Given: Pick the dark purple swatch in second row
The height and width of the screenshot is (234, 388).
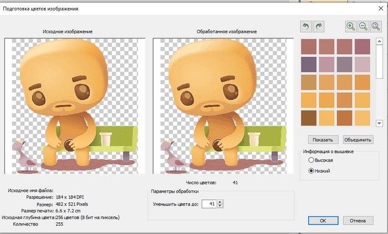Looking at the screenshot, I should click(x=309, y=64).
